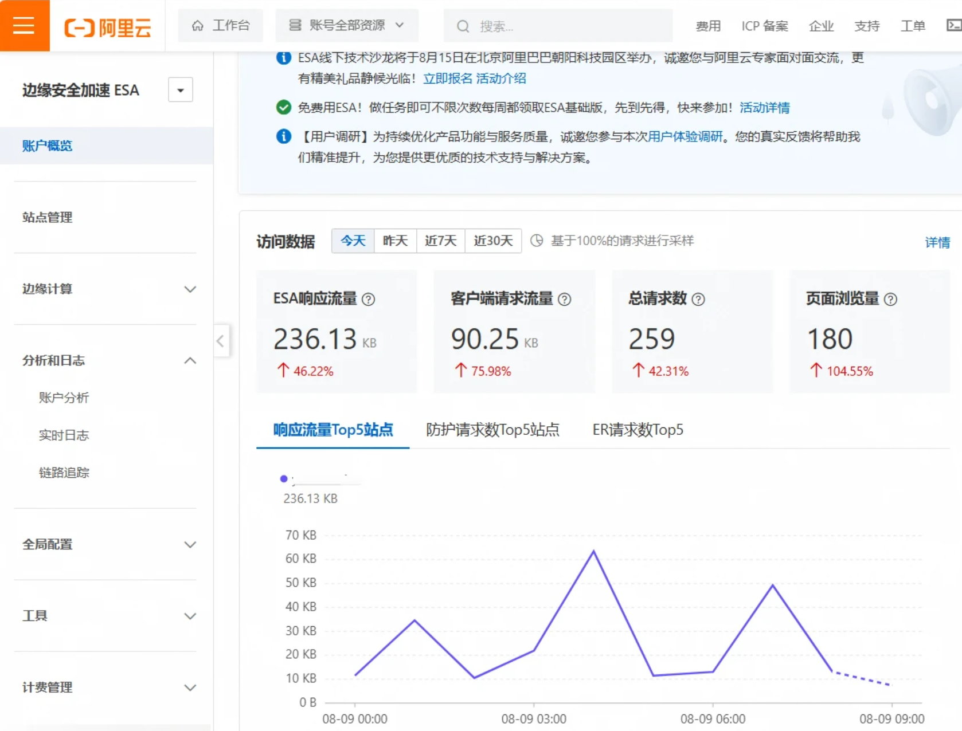Select the 近7天 time range
The height and width of the screenshot is (731, 962).
(440, 241)
